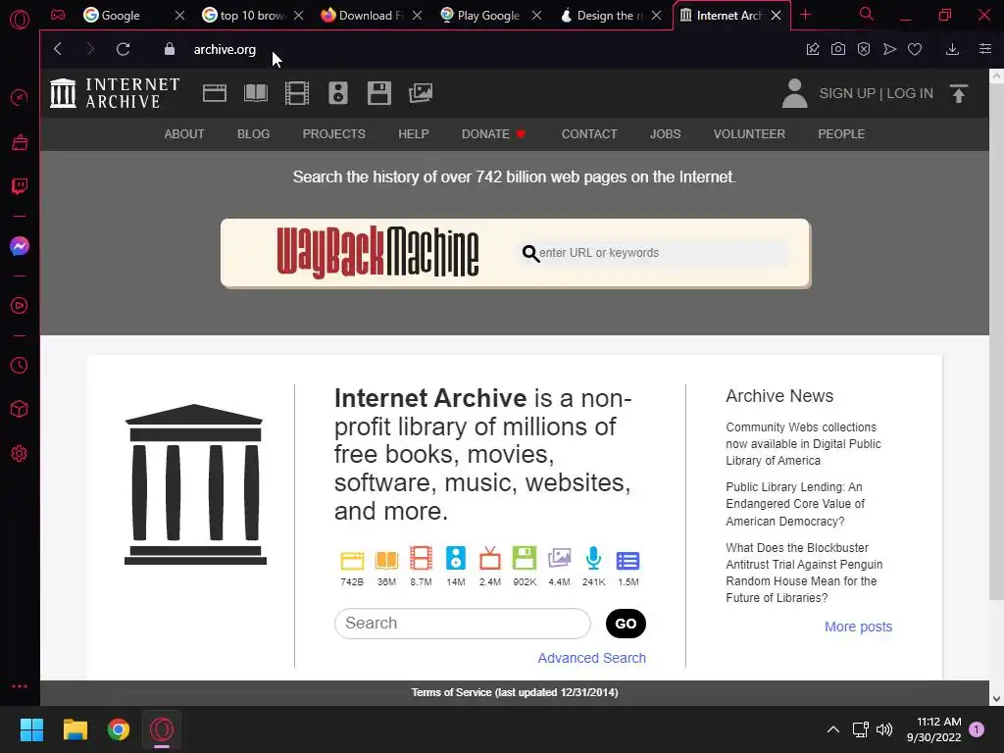Screen dimensions: 1004x753
Task: Open Community Webs collections news post
Action: pyautogui.click(x=804, y=444)
